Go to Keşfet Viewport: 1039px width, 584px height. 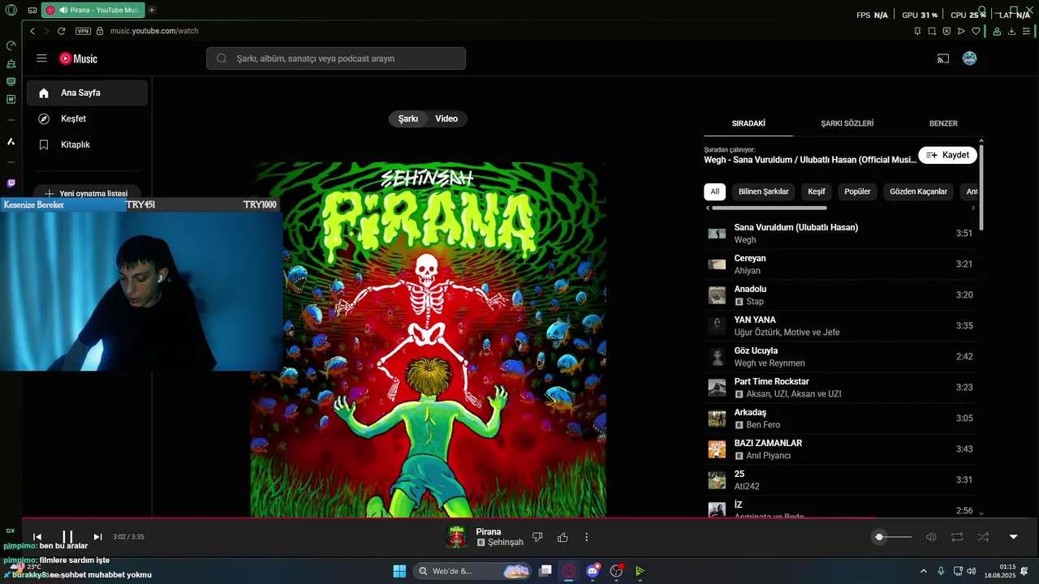[87, 118]
